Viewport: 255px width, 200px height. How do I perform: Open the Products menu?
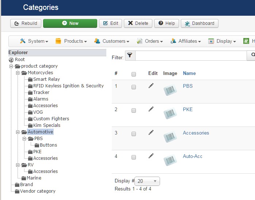[x=71, y=41]
